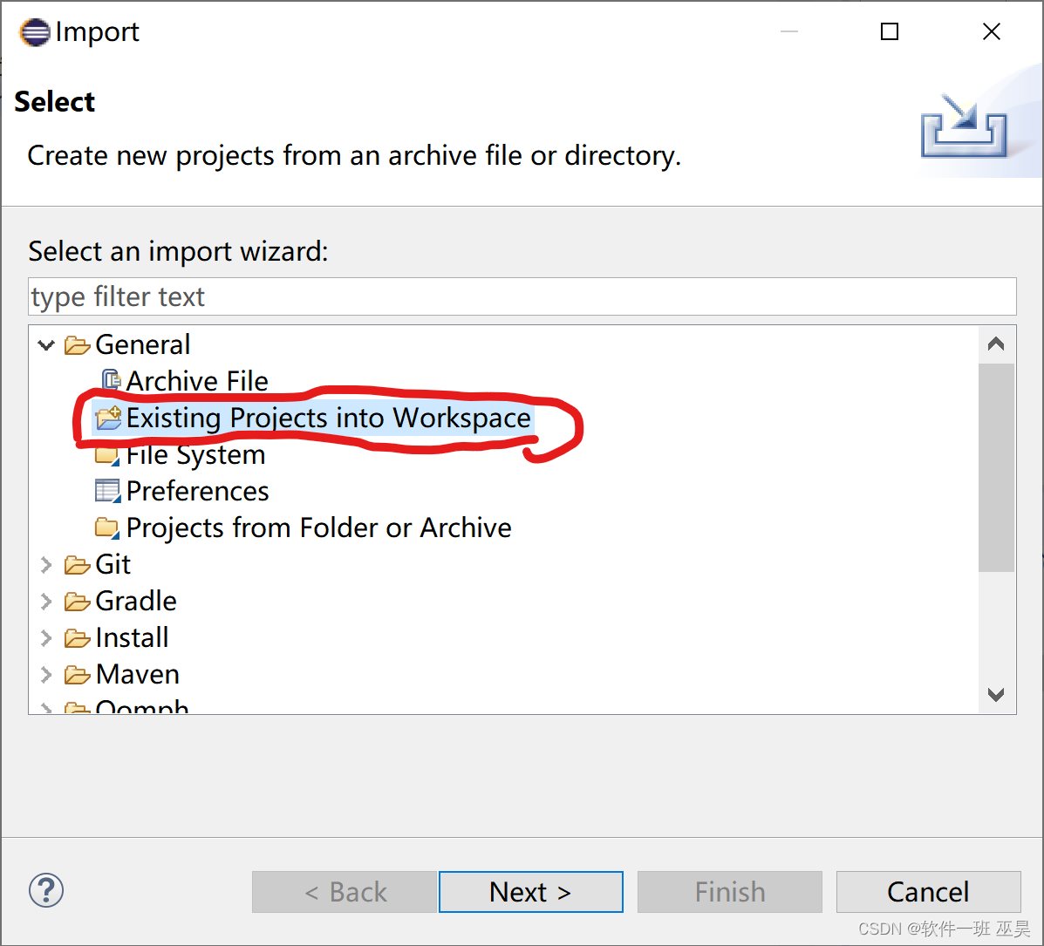The image size is (1044, 946).
Task: Focus the type filter text field
Action: point(522,296)
